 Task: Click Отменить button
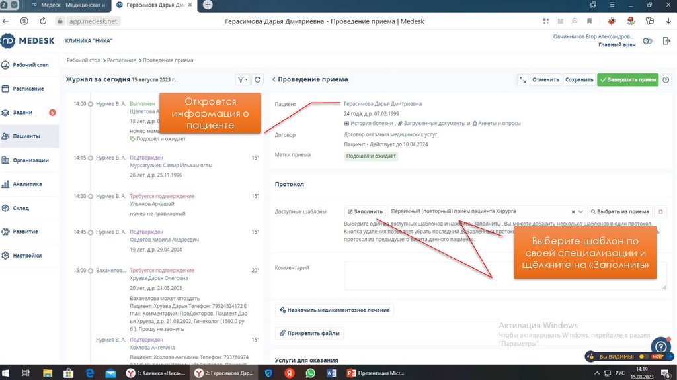pos(545,79)
